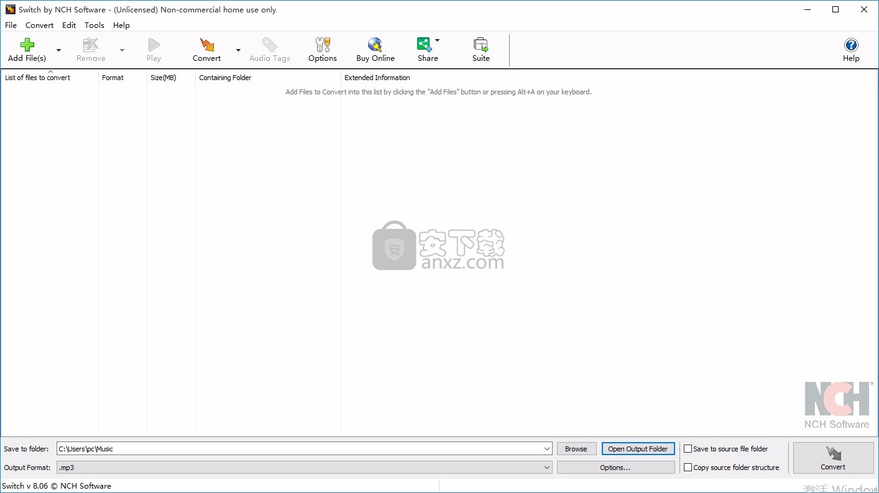The image size is (879, 493).
Task: Click the Audio Tags icon
Action: 270,45
